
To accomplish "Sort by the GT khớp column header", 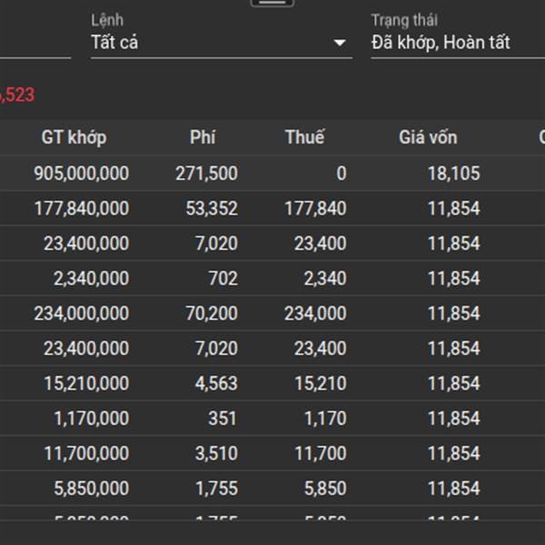I will pos(74,138).
